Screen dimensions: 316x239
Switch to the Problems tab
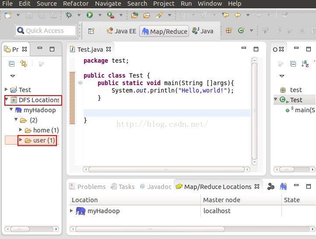88,186
